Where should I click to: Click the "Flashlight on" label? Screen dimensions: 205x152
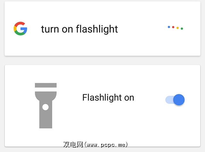(108, 97)
